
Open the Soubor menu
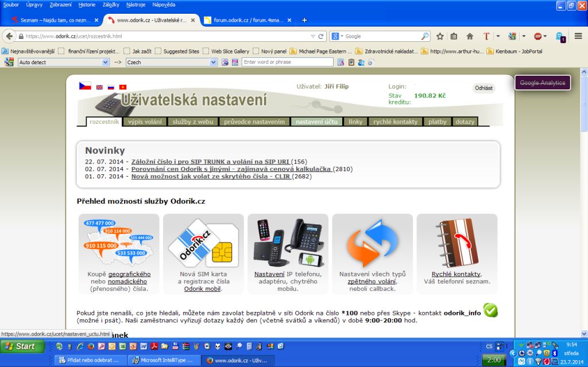click(11, 5)
